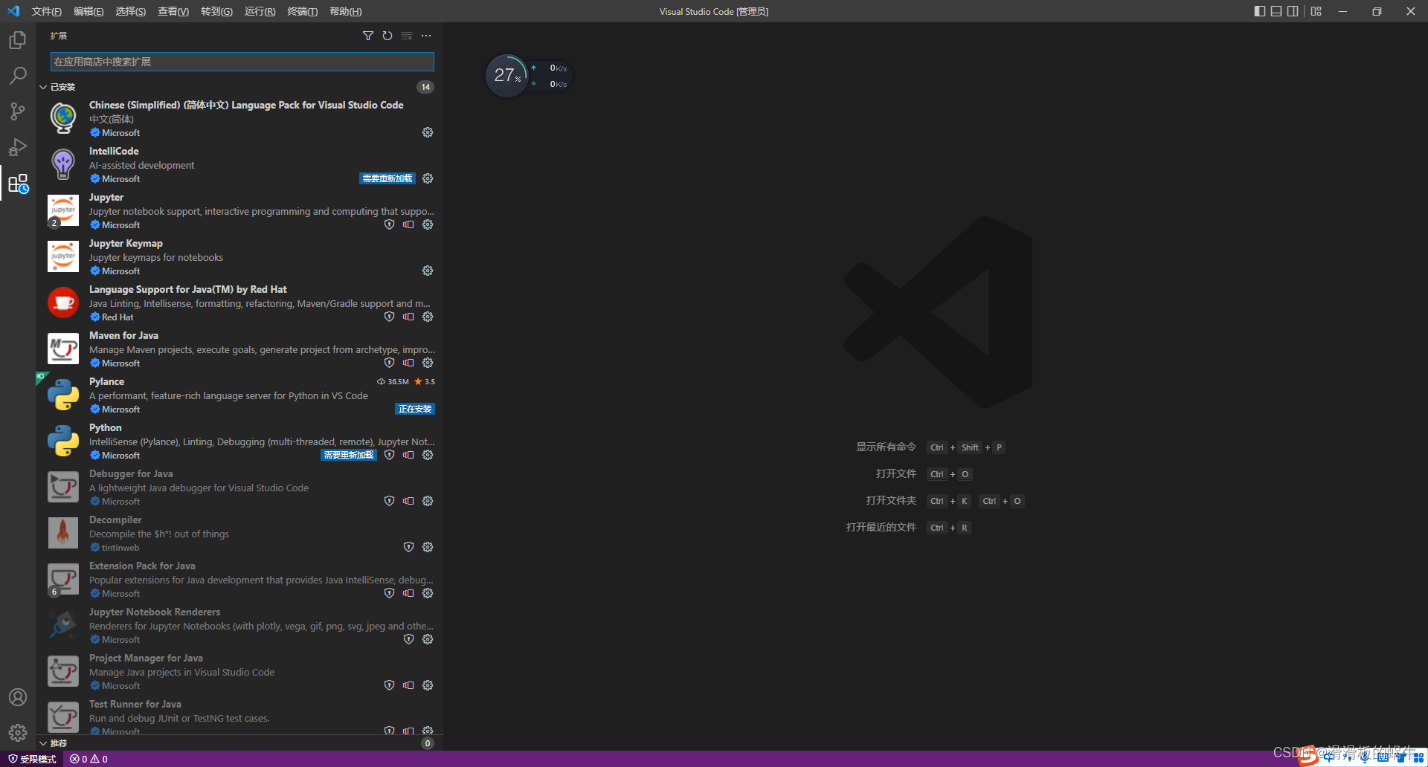Open the Source Control view
This screenshot has height=767, width=1428.
(18, 111)
